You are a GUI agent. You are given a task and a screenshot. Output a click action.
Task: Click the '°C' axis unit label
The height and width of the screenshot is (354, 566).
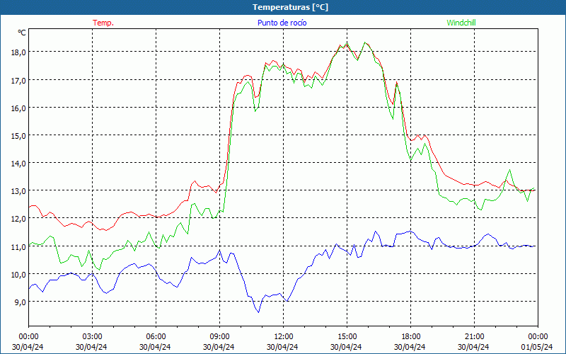click(22, 33)
